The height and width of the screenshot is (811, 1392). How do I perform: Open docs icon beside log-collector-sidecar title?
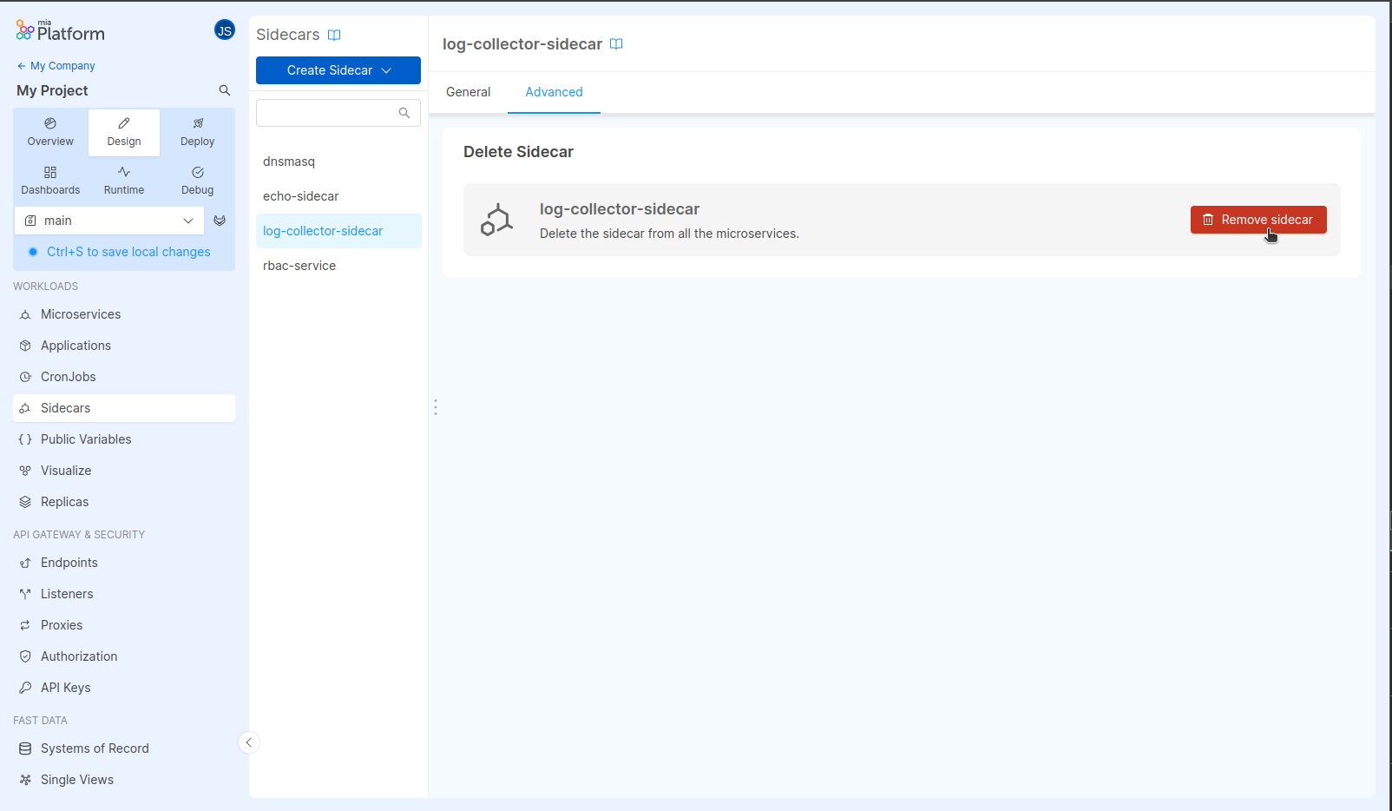[616, 44]
